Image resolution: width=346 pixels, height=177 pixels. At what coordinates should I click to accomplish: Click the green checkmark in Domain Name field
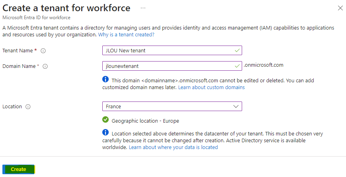click(x=237, y=66)
